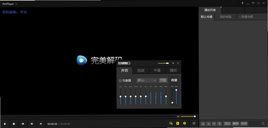Mute audio via the speaker icon
This screenshot has width=268, height=128.
coord(178,116)
